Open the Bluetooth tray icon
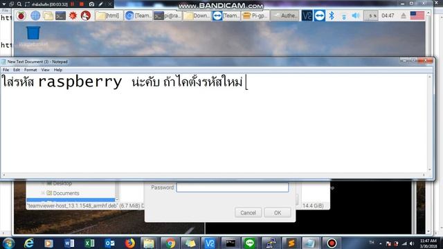This screenshot has width=443, height=249. pyautogui.click(x=332, y=16)
